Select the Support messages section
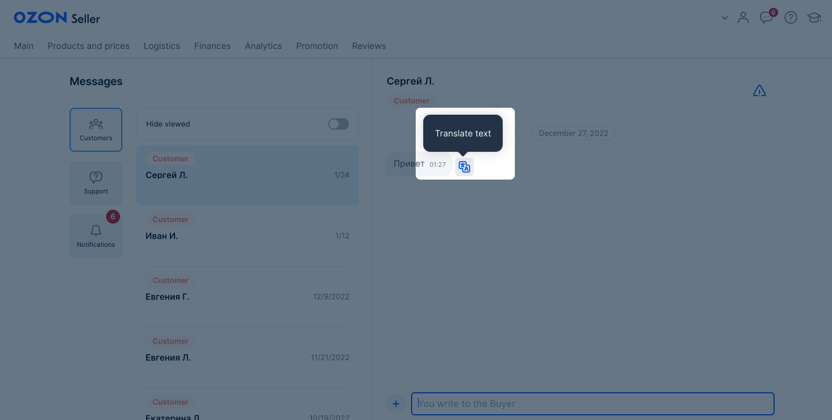 point(96,183)
